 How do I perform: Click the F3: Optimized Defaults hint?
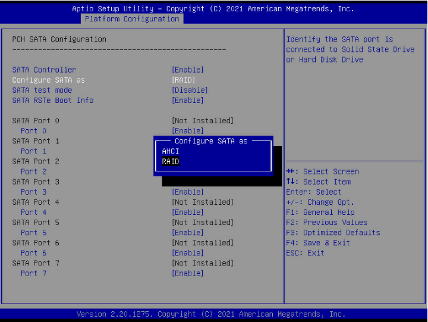point(333,233)
